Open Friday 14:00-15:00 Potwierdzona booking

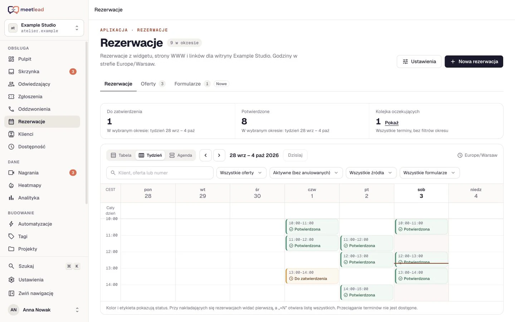[367, 292]
